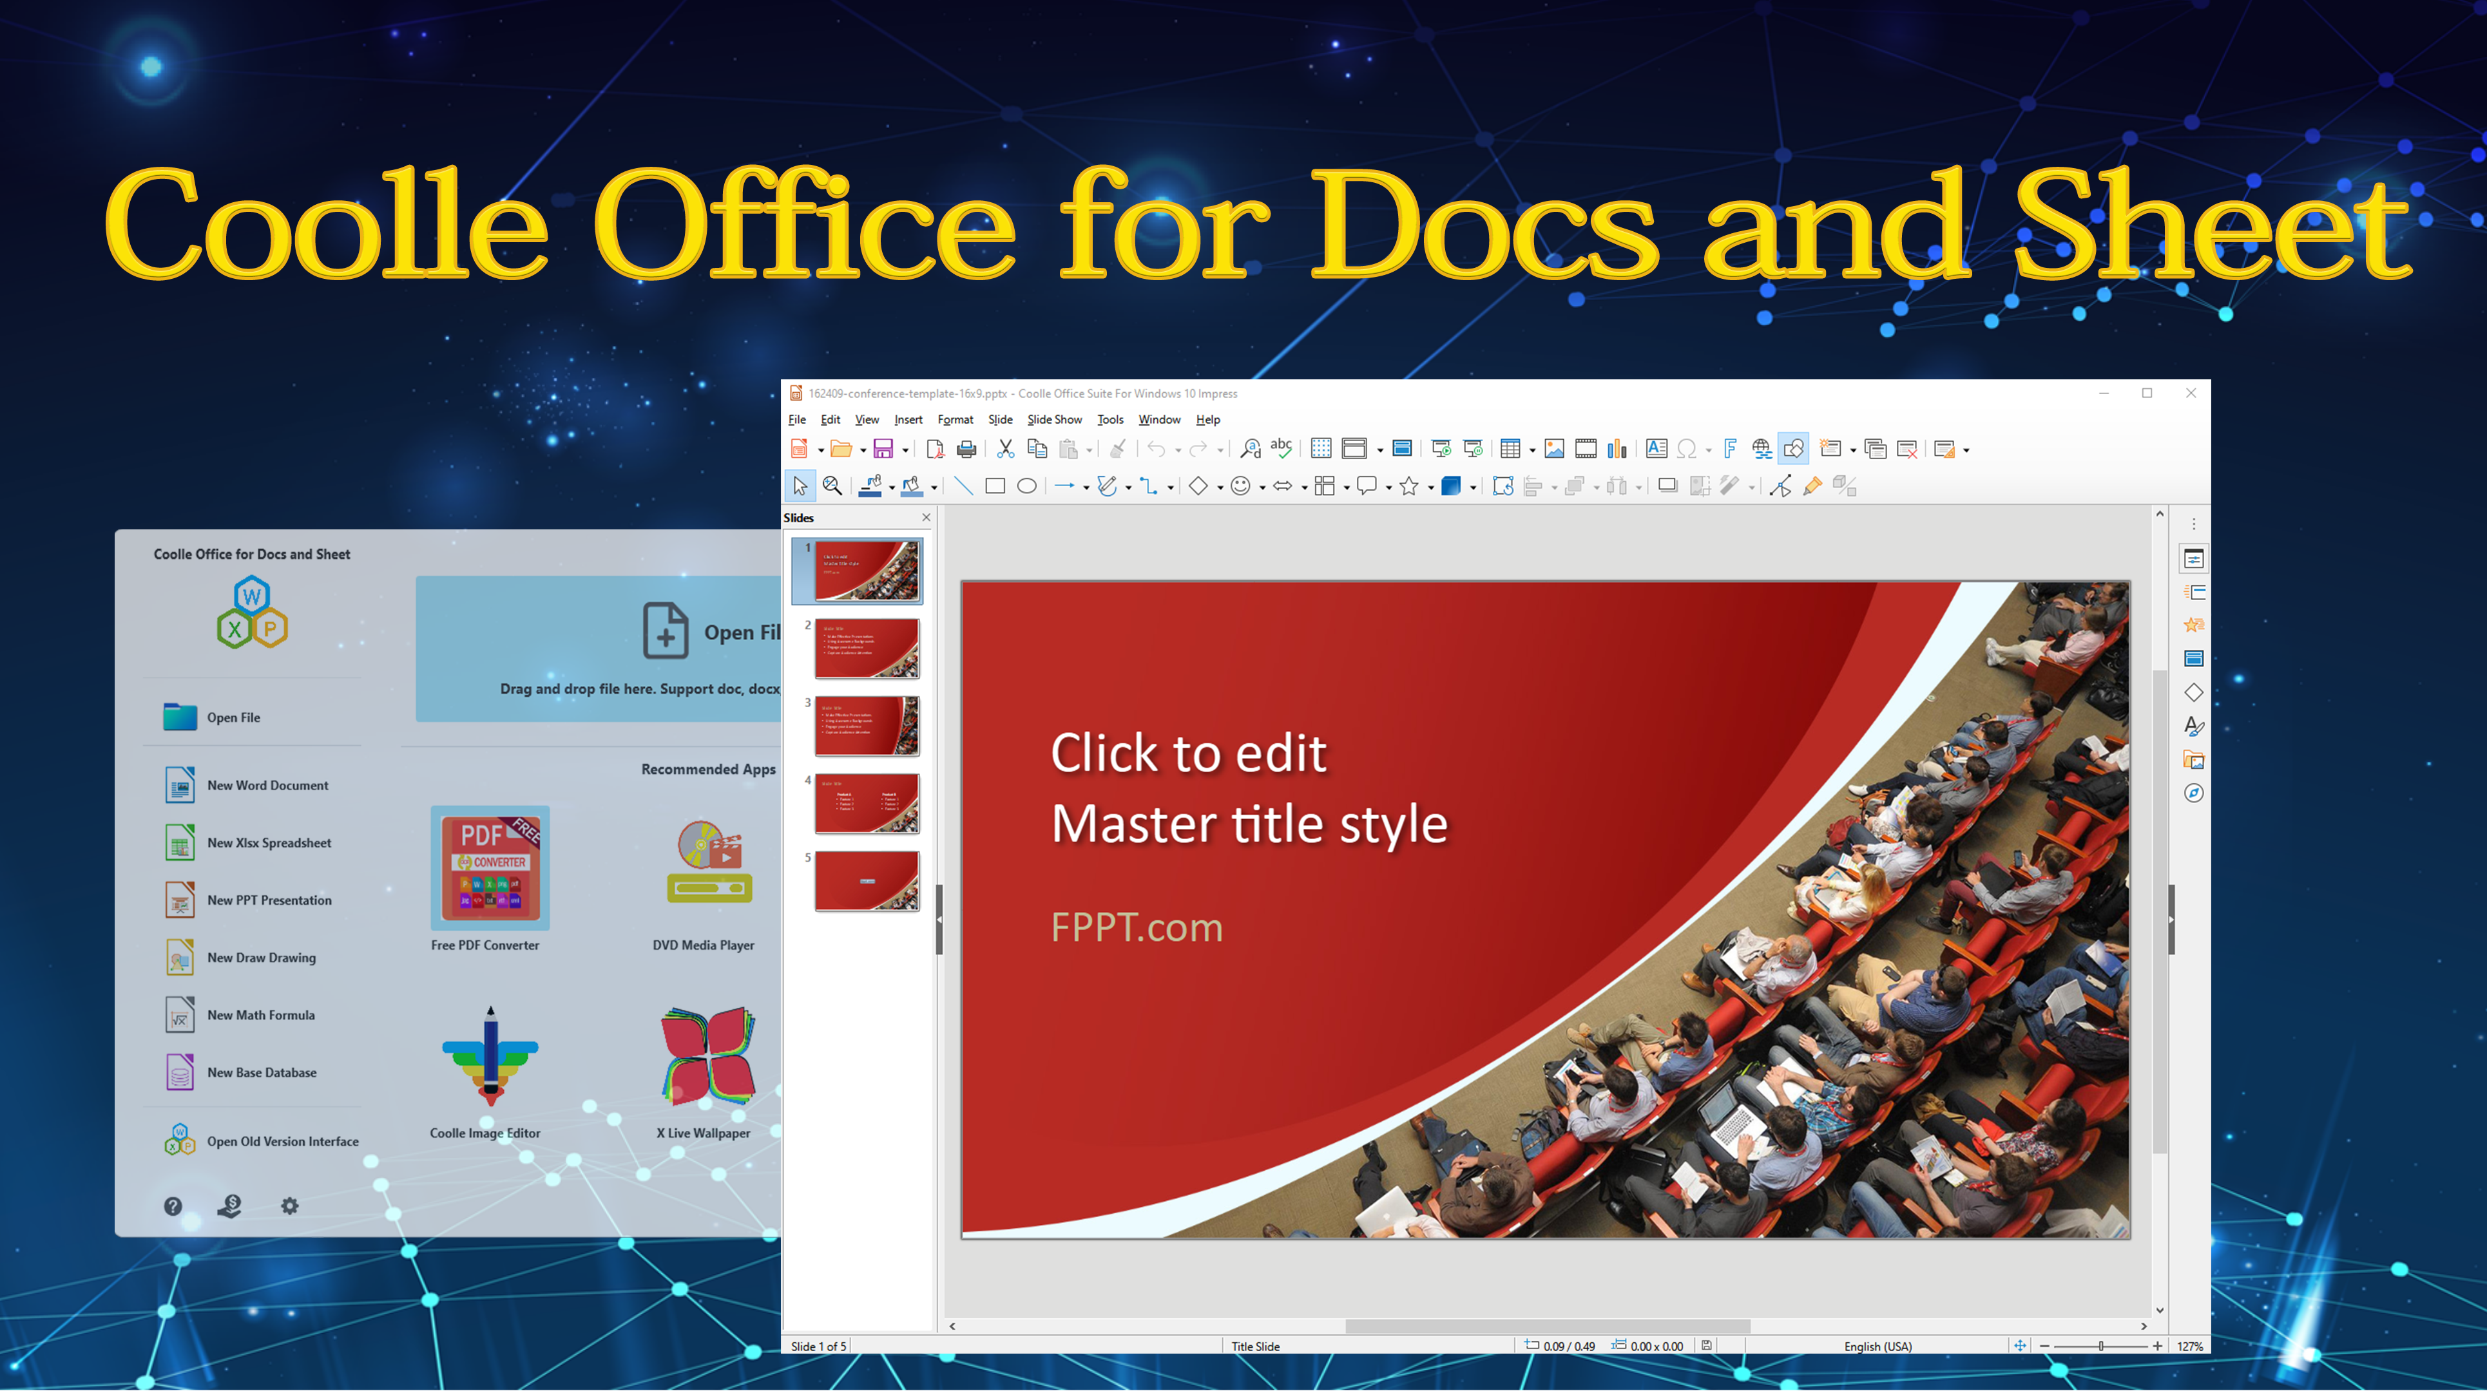This screenshot has width=2487, height=1391.
Task: Toggle Show Draw Functions button
Action: (1794, 449)
